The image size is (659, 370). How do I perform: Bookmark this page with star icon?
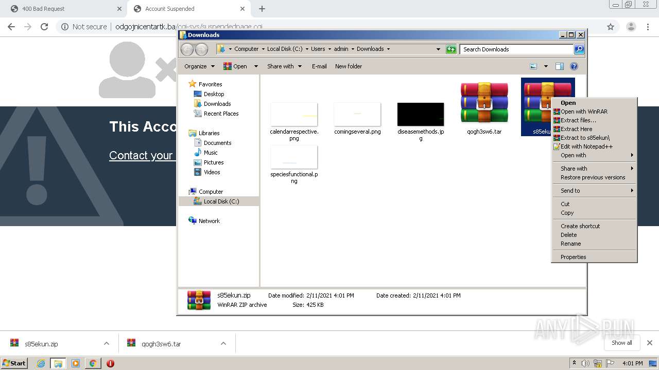pos(611,27)
